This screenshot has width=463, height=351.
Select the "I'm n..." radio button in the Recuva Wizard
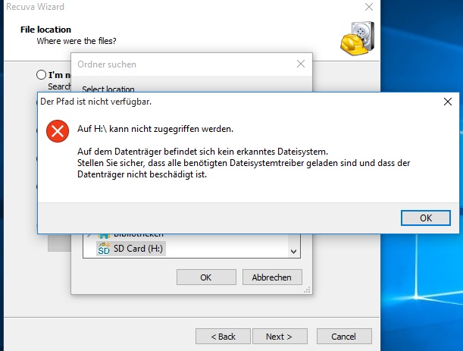tap(42, 75)
